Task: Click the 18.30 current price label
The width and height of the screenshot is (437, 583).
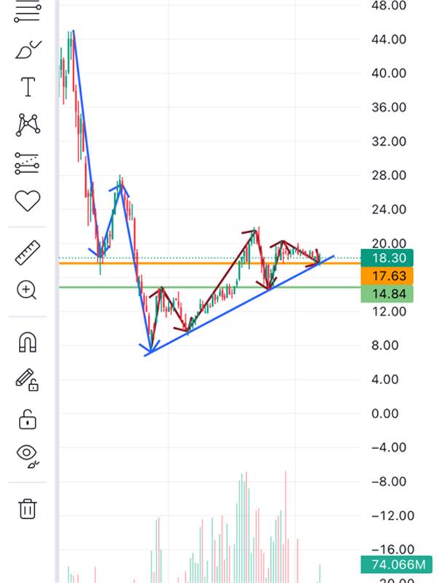Action: click(x=387, y=258)
